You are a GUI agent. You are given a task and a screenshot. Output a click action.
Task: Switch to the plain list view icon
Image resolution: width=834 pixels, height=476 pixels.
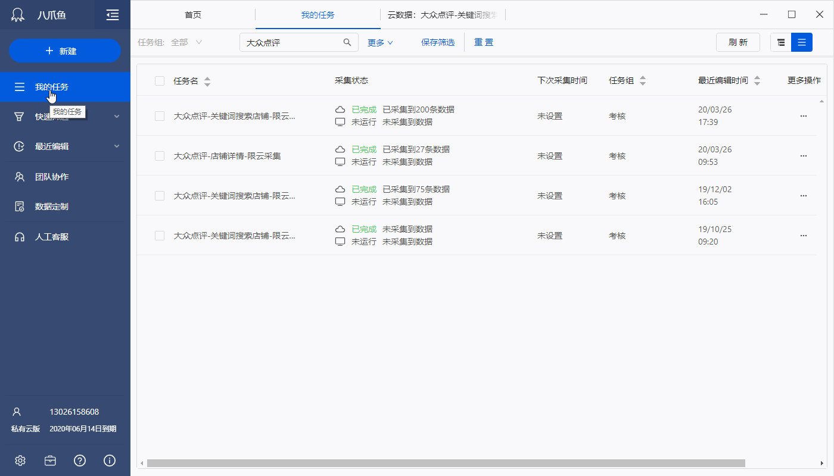point(802,42)
